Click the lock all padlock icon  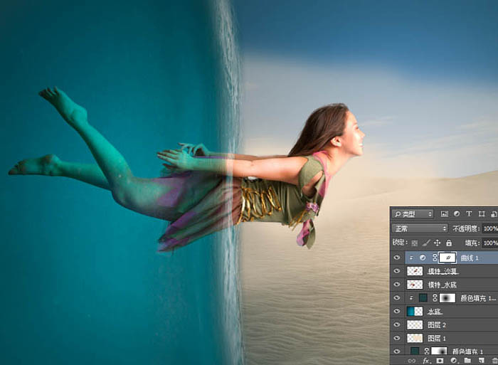449,243
